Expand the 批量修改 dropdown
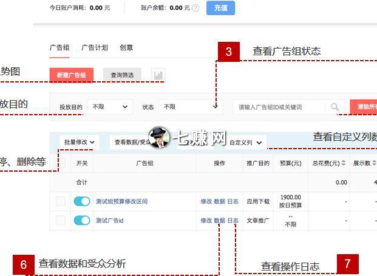Viewport: 377px width, 276px height. [79, 142]
